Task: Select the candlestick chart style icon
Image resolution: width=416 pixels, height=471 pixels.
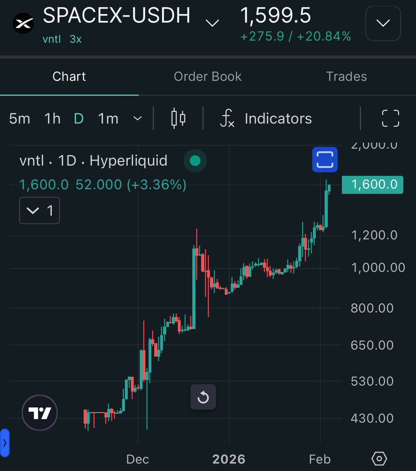Action: click(179, 118)
